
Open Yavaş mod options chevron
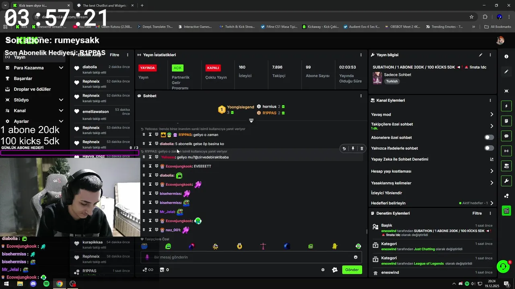tap(491, 114)
